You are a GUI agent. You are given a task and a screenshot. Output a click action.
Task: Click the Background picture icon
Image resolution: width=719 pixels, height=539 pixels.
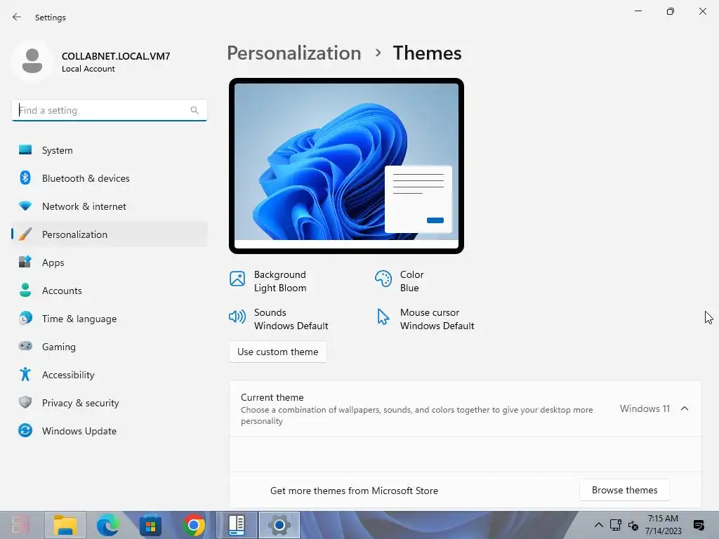[237, 278]
